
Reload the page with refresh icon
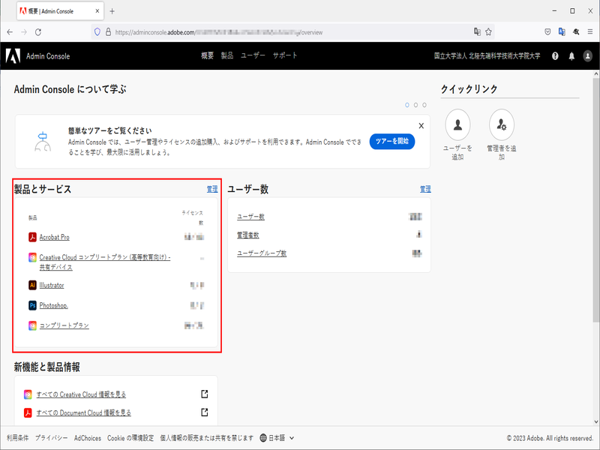38,32
